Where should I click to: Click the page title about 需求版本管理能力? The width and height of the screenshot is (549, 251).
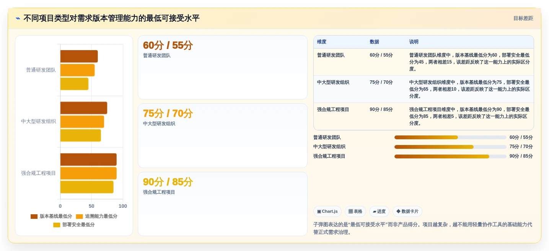tap(111, 18)
